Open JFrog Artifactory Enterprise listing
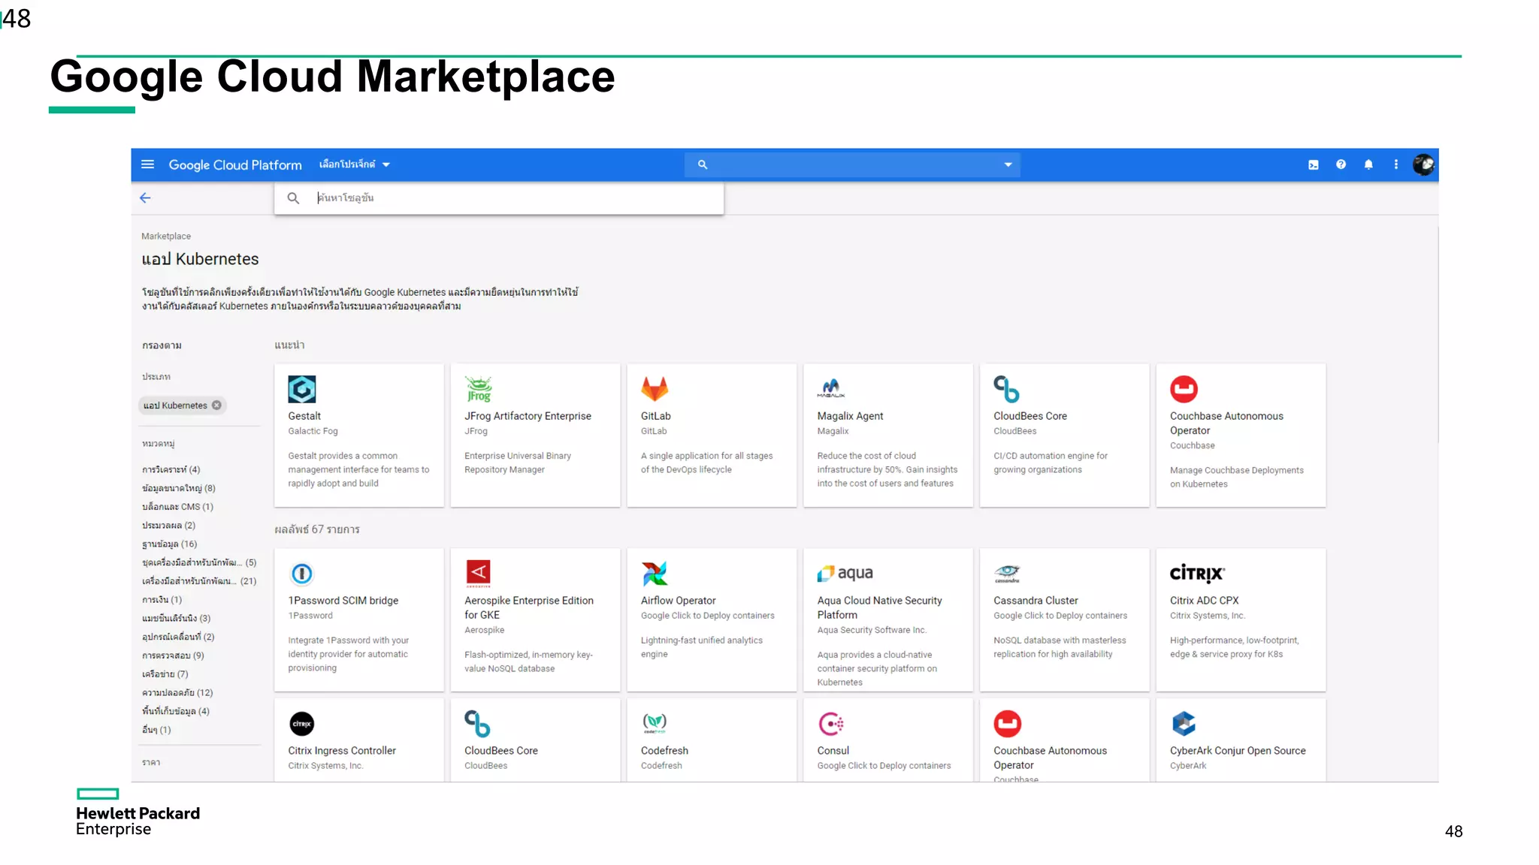 [x=528, y=416]
